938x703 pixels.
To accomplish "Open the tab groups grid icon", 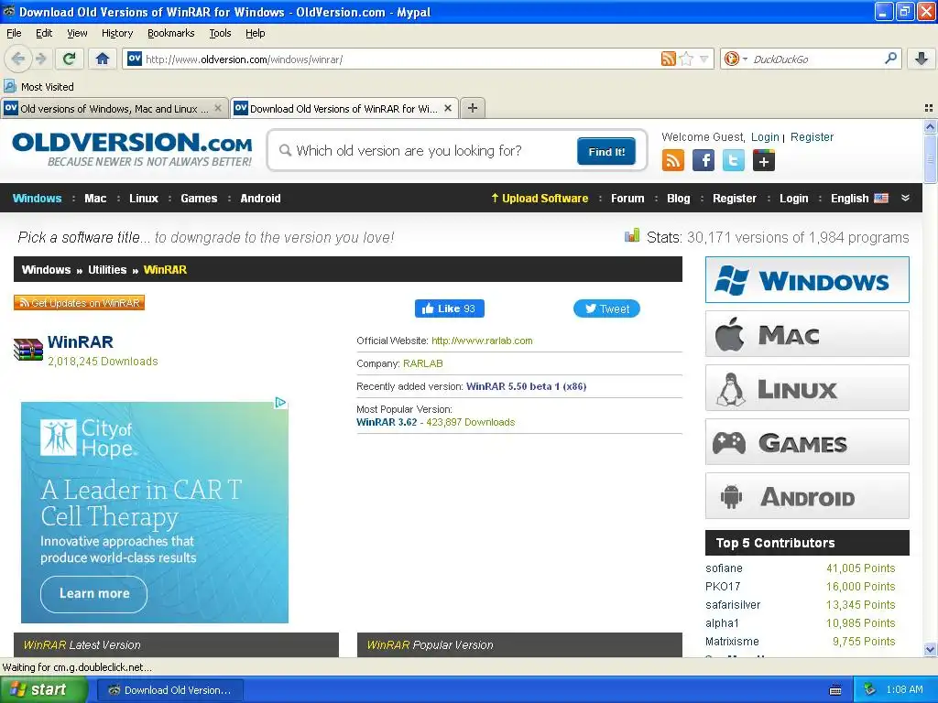I will click(929, 108).
